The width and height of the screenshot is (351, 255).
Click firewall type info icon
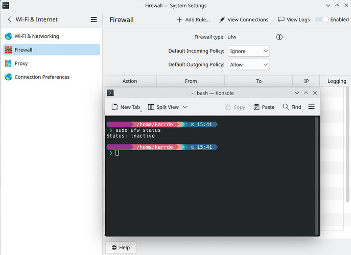tap(279, 37)
